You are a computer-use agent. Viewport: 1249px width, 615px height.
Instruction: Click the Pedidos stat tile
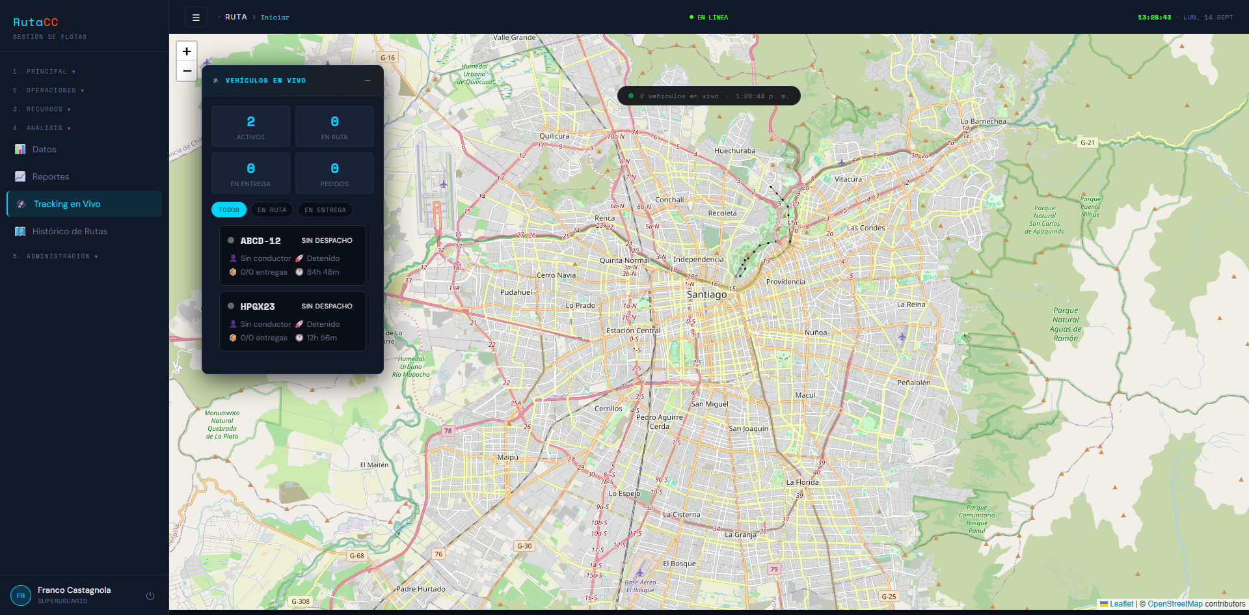click(334, 173)
